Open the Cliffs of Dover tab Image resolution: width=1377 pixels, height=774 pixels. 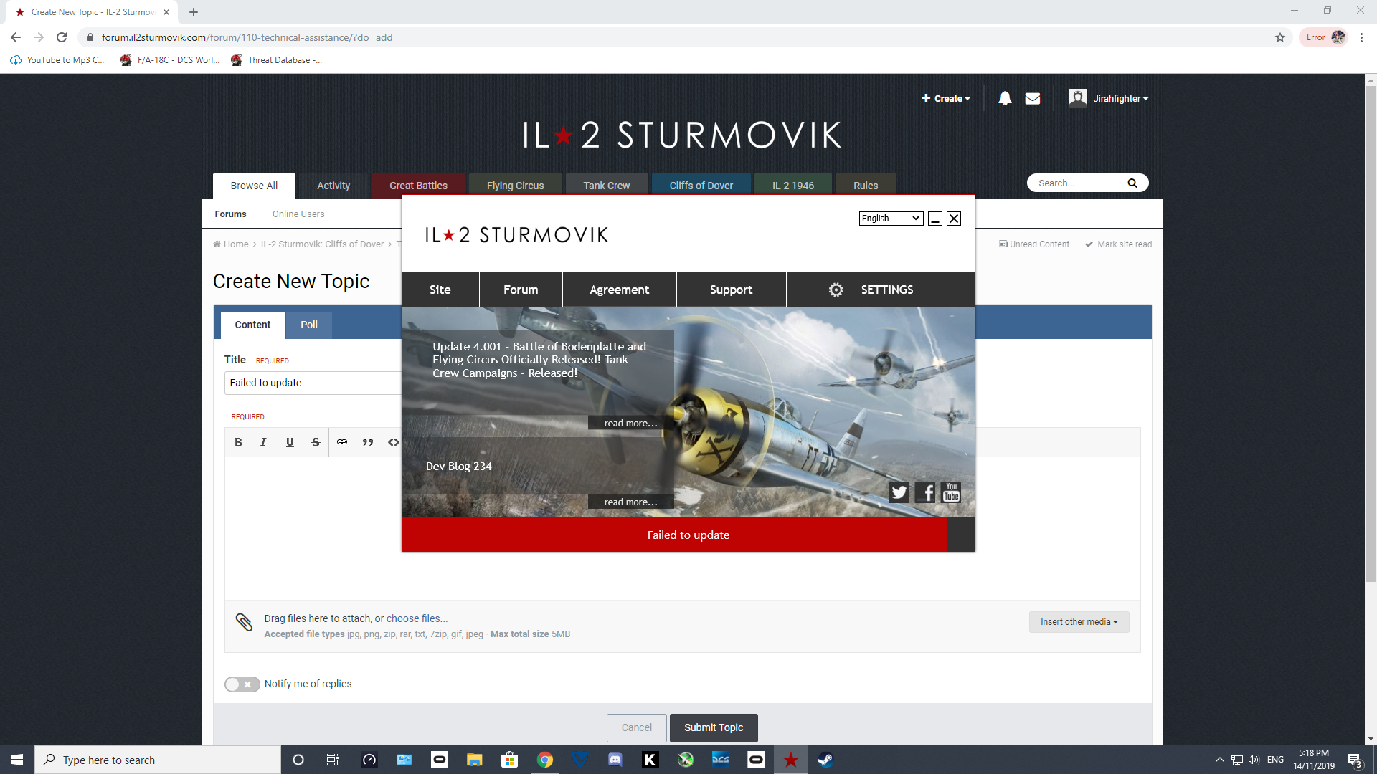[x=701, y=186]
